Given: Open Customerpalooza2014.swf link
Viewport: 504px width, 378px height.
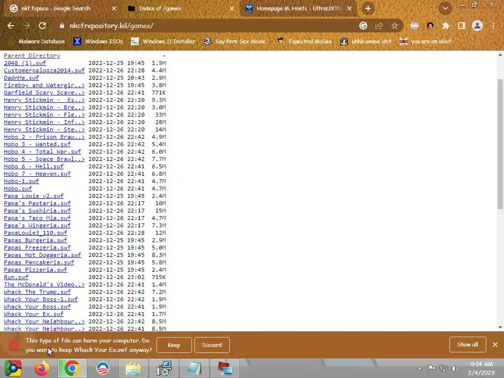Looking at the screenshot, I should [x=44, y=70].
